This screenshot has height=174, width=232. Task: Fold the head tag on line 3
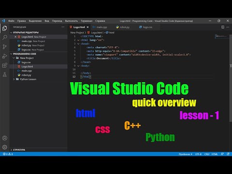pyautogui.click(x=78, y=43)
